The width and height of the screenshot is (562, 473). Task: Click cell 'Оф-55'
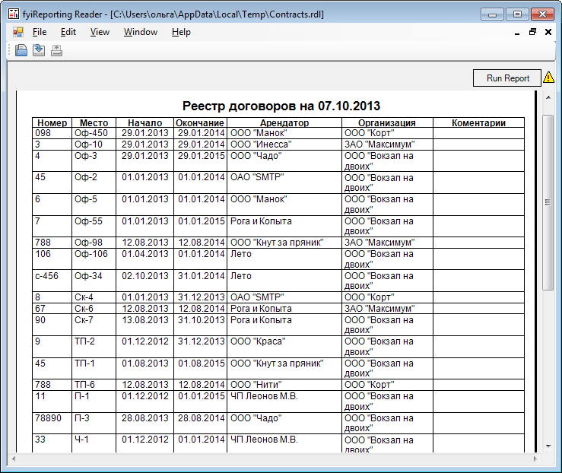pyautogui.click(x=94, y=227)
